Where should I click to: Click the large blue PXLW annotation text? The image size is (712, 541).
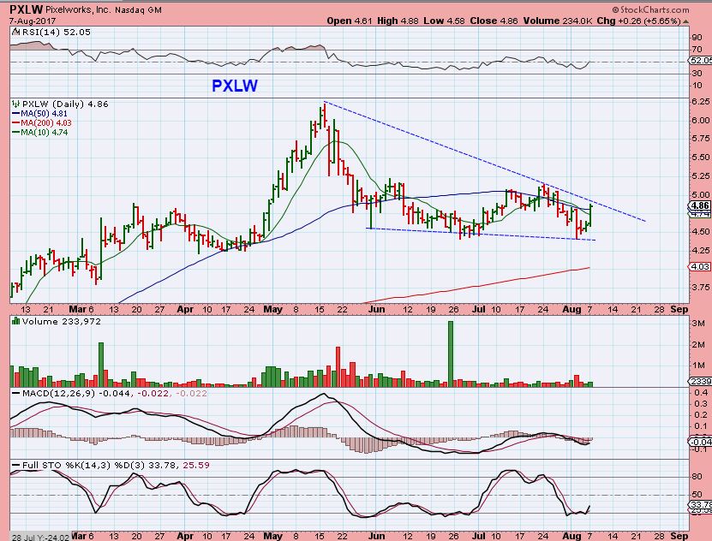(x=235, y=86)
